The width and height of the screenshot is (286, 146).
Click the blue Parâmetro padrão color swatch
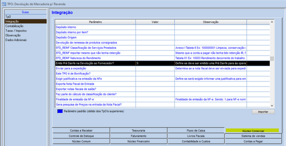point(60,111)
